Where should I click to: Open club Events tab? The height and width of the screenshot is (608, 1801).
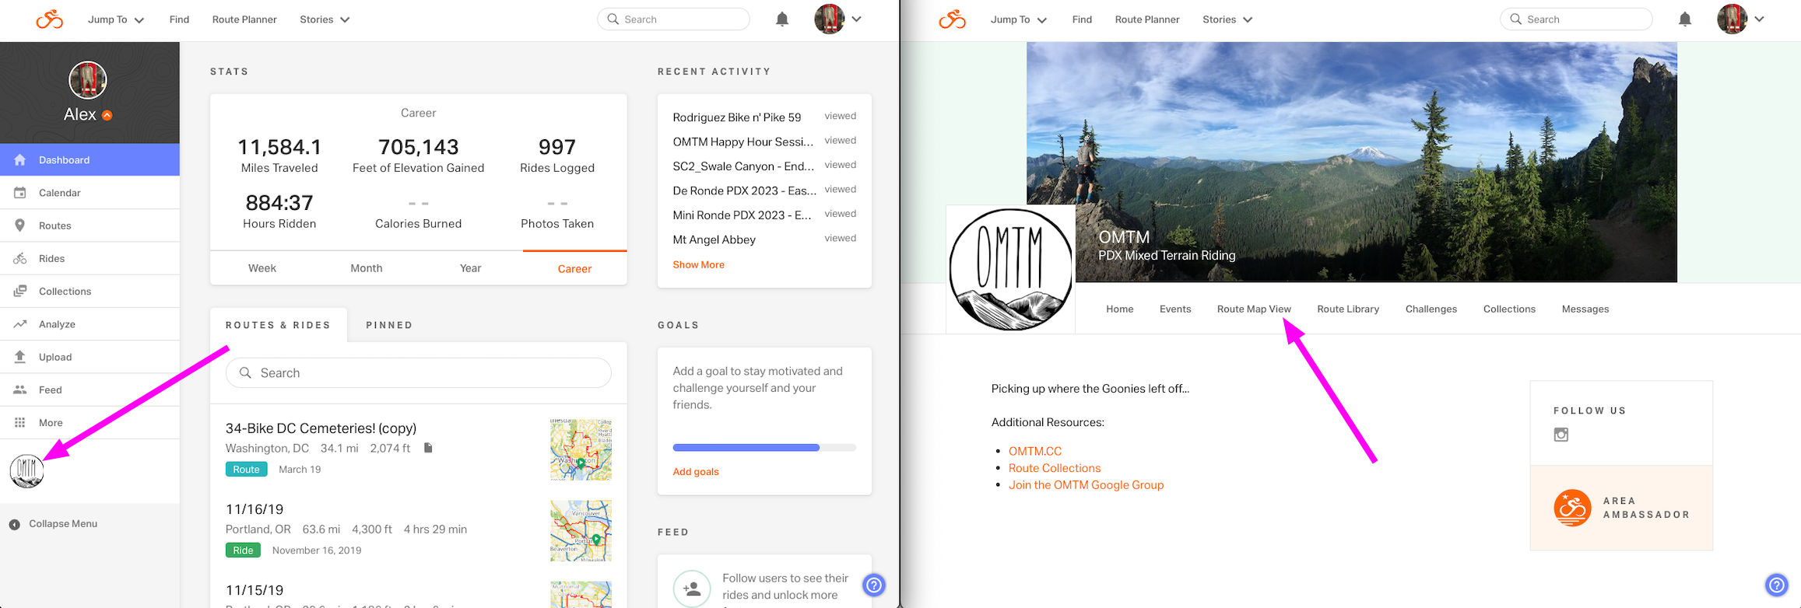pos(1175,309)
